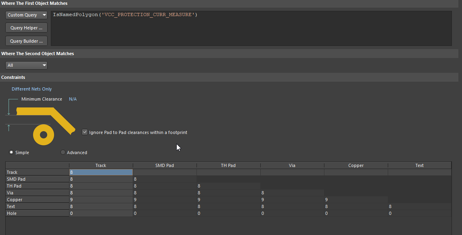Select the Copper row Via cell
Image resolution: width=462 pixels, height=235 pixels.
click(x=292, y=200)
